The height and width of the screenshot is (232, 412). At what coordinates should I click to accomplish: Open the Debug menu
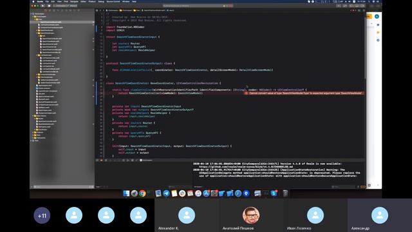pyautogui.click(x=101, y=1)
